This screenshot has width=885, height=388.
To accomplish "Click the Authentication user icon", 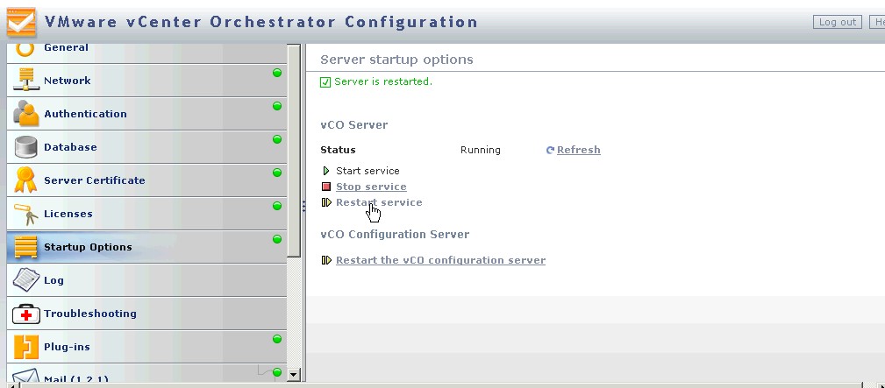I will pos(25,114).
